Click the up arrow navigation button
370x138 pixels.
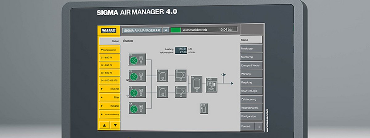tap(104, 125)
